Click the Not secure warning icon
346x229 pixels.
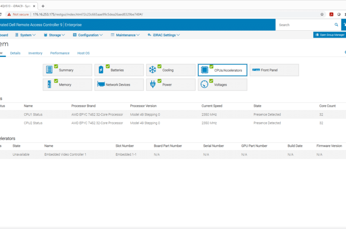coord(9,14)
